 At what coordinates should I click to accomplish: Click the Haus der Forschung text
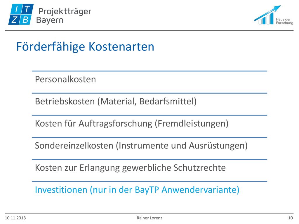(284, 21)
